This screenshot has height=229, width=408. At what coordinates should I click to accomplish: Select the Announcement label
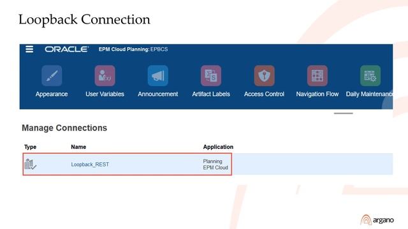pos(158,94)
